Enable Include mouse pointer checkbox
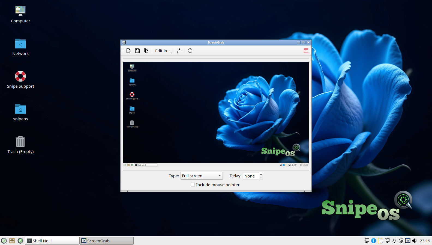 pyautogui.click(x=193, y=185)
